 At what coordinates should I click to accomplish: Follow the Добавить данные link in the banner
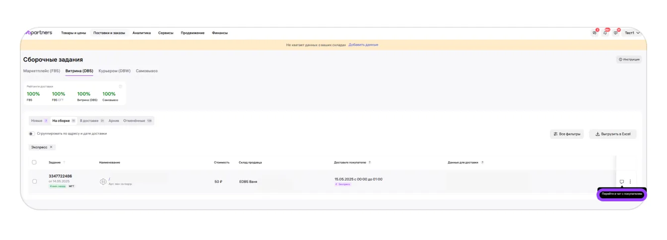[363, 45]
